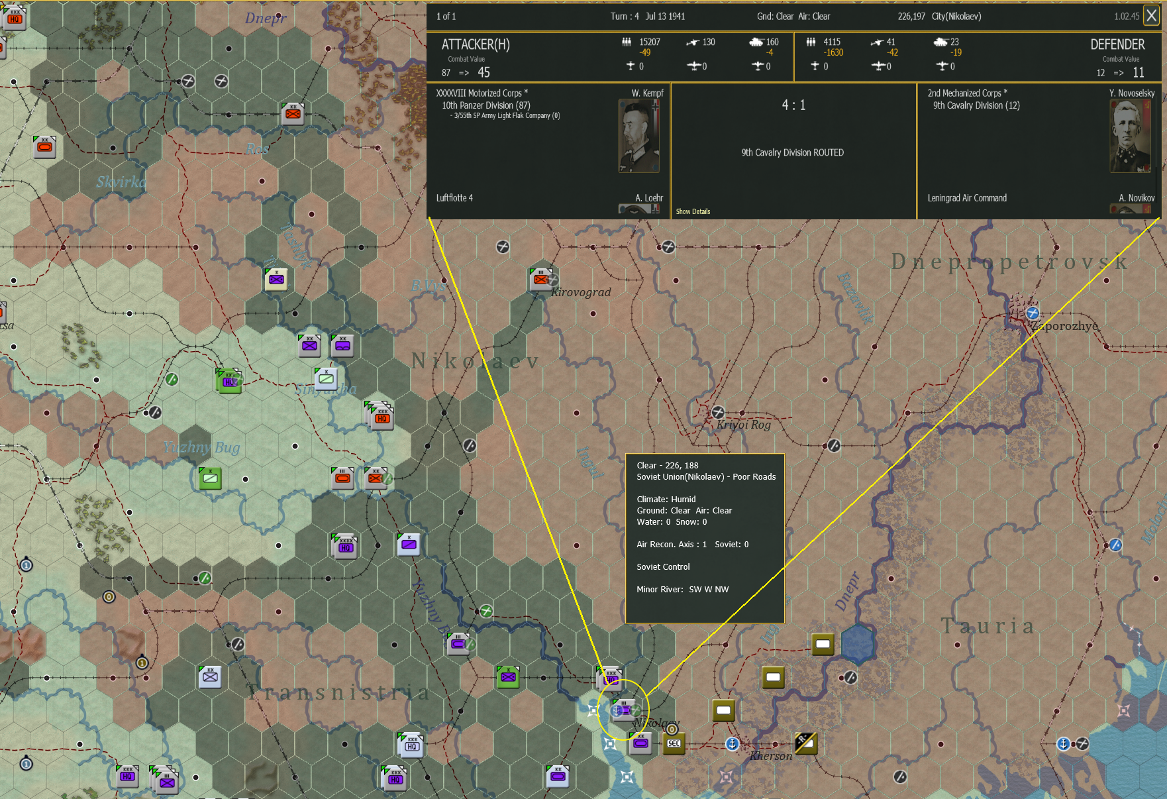The height and width of the screenshot is (799, 1167).
Task: Select the purple armored XX division south of Nikolaev
Action: coord(641,743)
